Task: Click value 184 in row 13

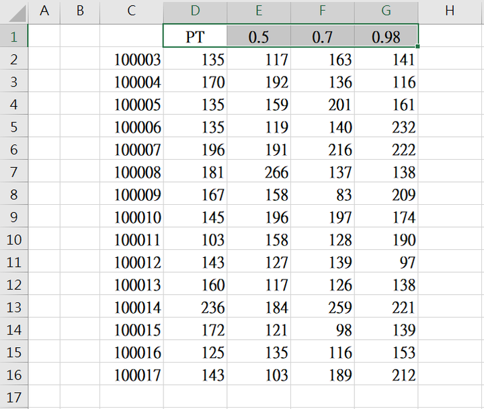Action: pos(259,306)
